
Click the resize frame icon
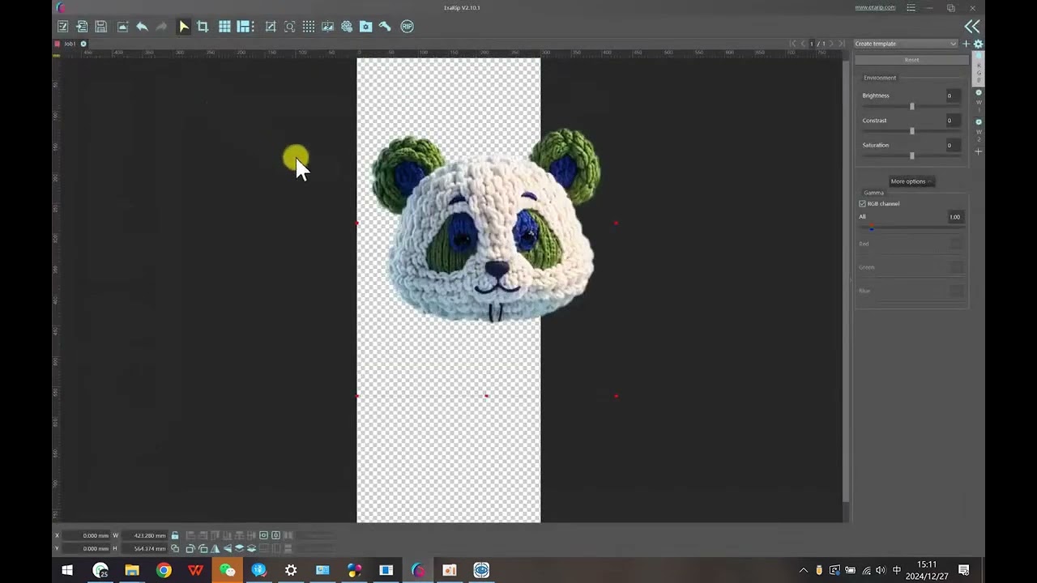point(271,27)
